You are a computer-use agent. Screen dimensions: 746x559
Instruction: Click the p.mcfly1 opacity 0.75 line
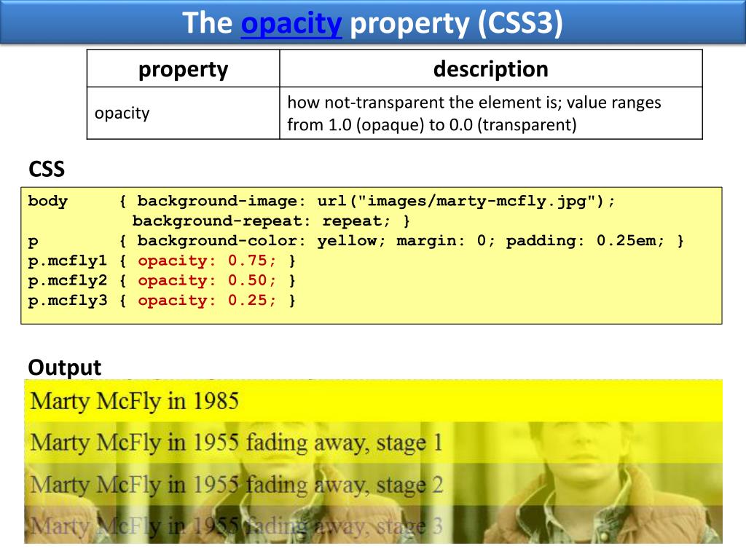[x=162, y=261]
